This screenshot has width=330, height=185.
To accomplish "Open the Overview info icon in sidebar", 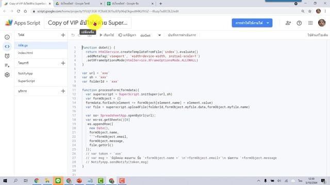I will coord(7,37).
